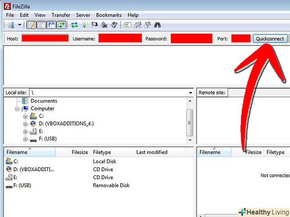Click local tree scrollbar up arrow
This screenshot has height=217, width=290.
point(190,101)
